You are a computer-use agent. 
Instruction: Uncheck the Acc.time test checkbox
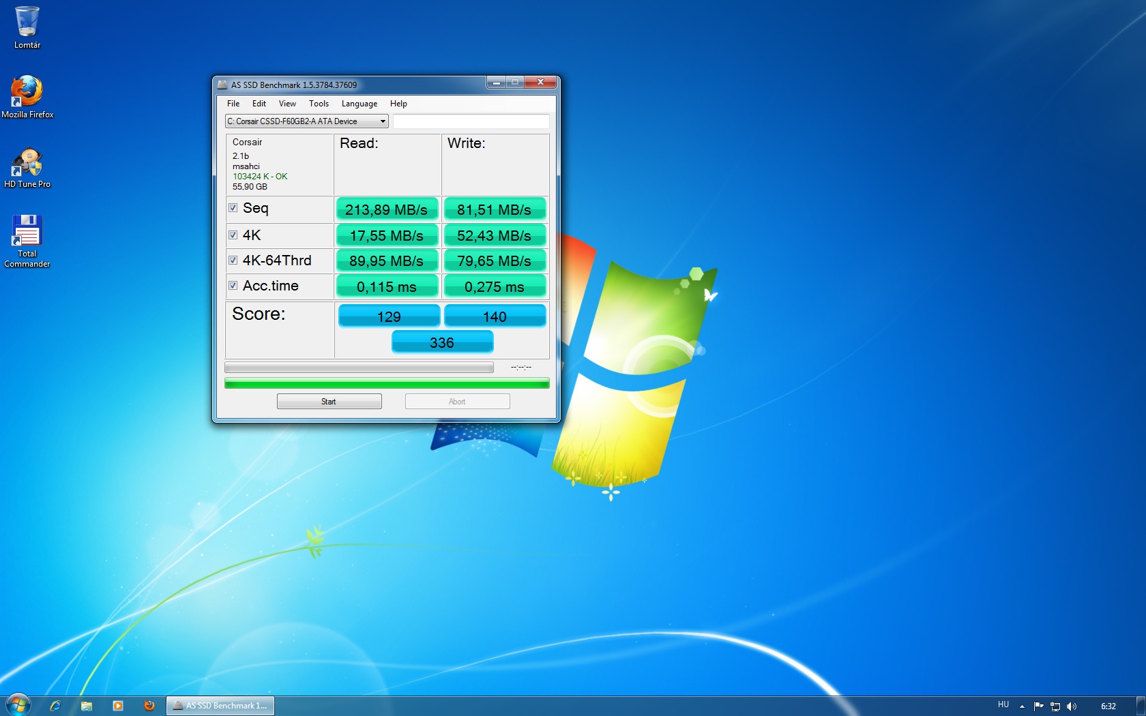click(233, 285)
